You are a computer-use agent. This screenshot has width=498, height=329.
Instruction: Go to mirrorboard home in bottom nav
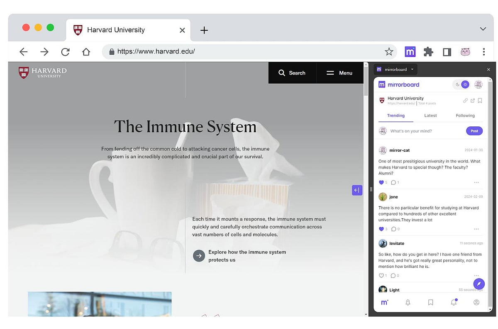coord(385,302)
